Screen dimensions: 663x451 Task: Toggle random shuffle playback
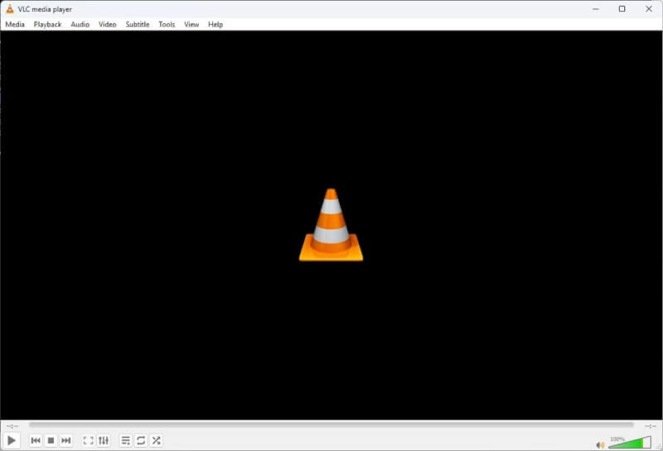pos(156,440)
